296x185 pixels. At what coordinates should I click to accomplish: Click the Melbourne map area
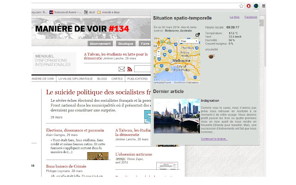coord(177,61)
